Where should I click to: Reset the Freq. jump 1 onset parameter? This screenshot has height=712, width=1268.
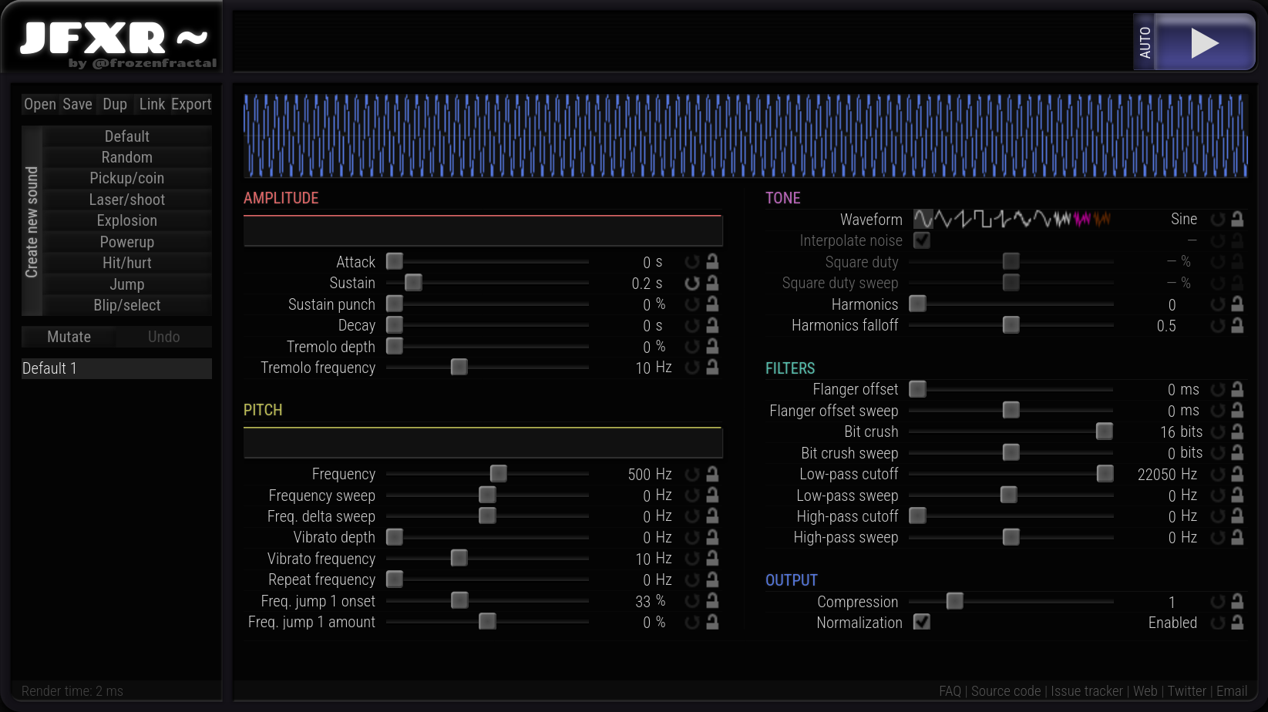click(x=692, y=601)
